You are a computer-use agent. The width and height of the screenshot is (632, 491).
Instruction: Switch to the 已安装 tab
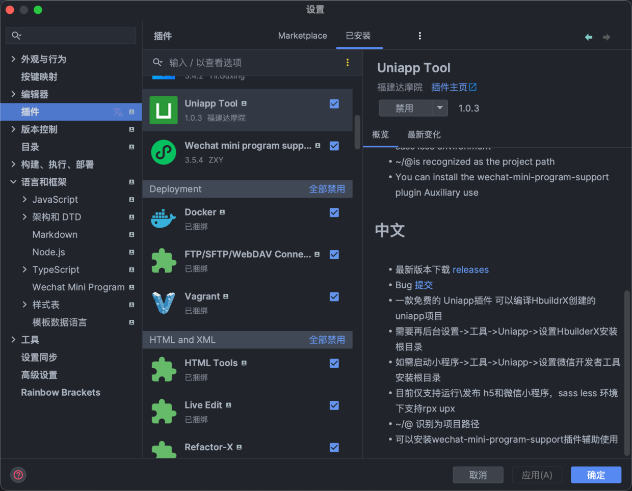(358, 36)
